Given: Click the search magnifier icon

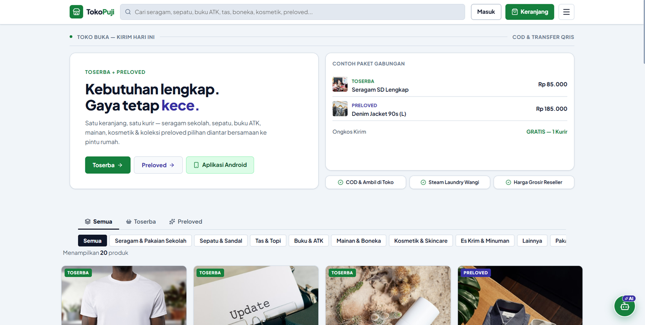Looking at the screenshot, I should 128,12.
